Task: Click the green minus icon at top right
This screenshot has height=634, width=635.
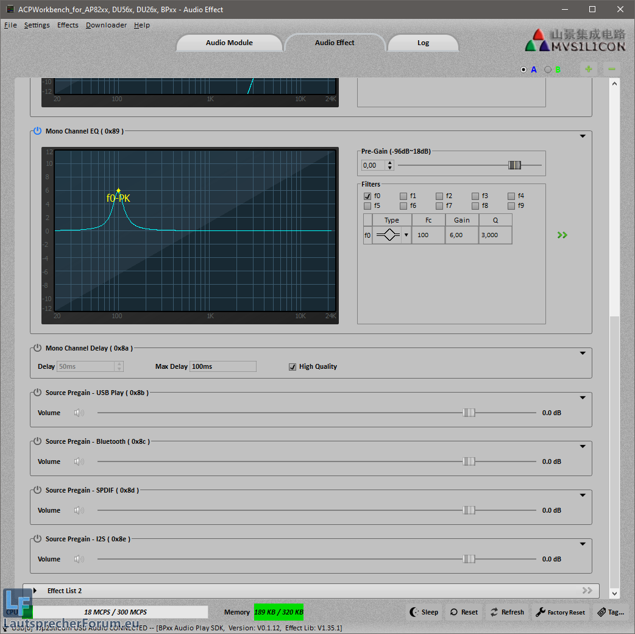Action: pos(611,69)
